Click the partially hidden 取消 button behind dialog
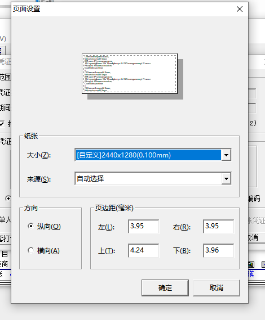Viewport: 265px width, 320px height. pyautogui.click(x=253, y=237)
